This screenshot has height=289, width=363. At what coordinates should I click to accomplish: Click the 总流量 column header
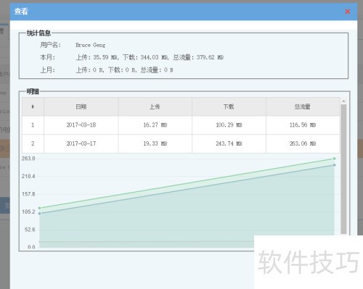coord(303,106)
